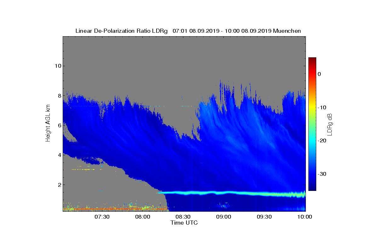
Task: Click the height tick label 8
Action: pos(59,95)
